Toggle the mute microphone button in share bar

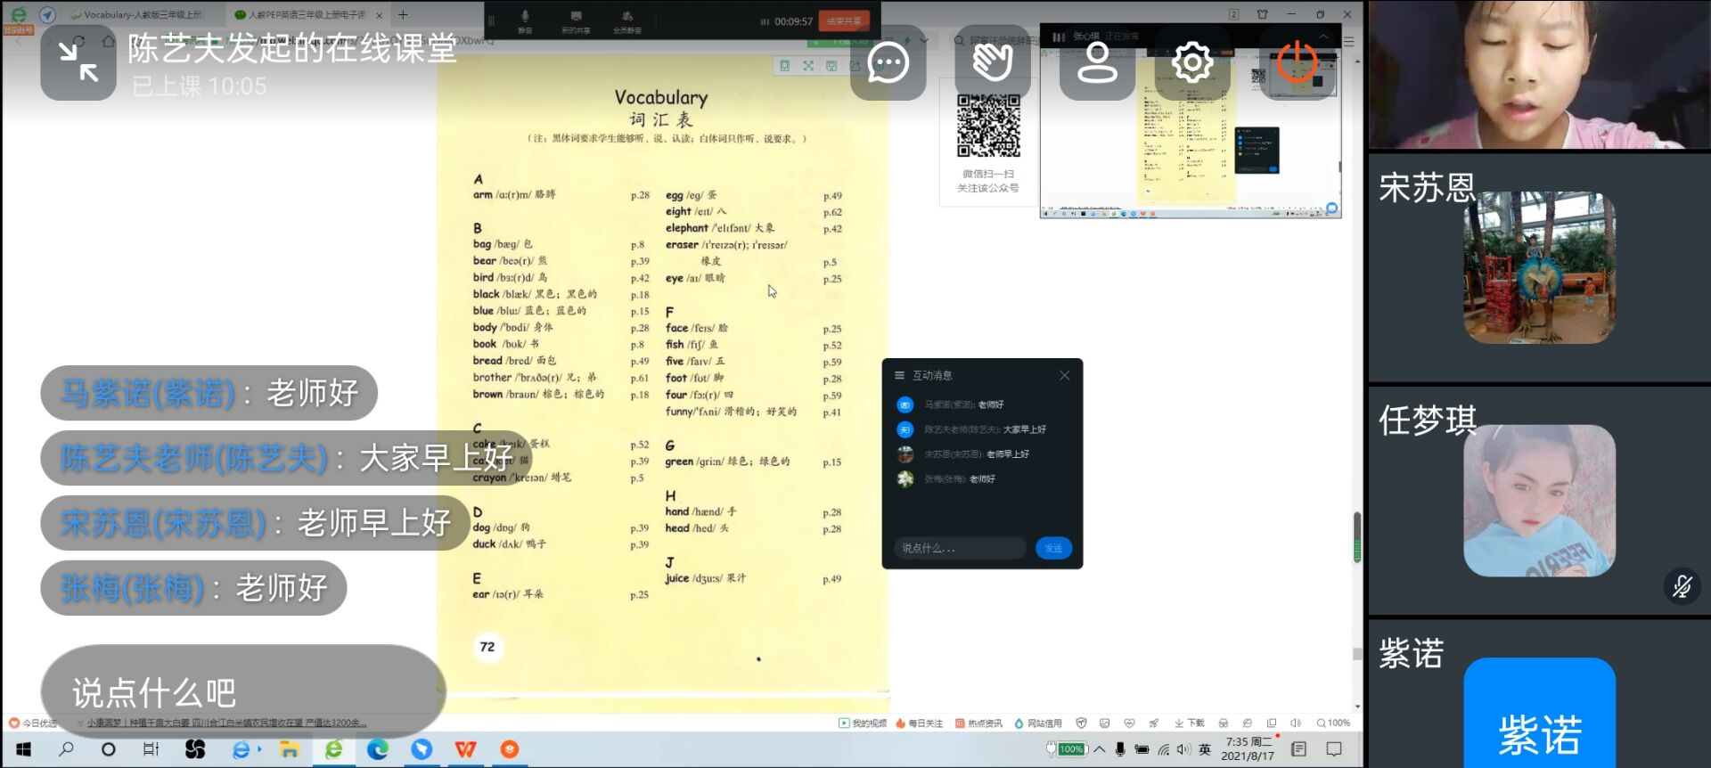coord(525,20)
